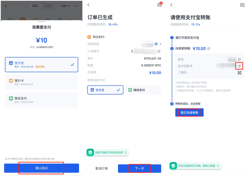Copy the seller 姓名

tap(239, 60)
